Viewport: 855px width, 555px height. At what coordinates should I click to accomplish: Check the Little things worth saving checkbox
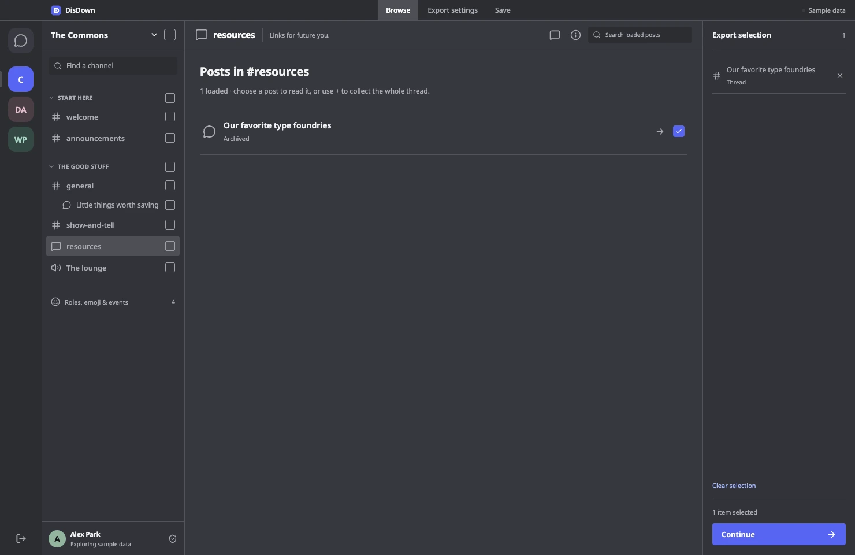170,205
